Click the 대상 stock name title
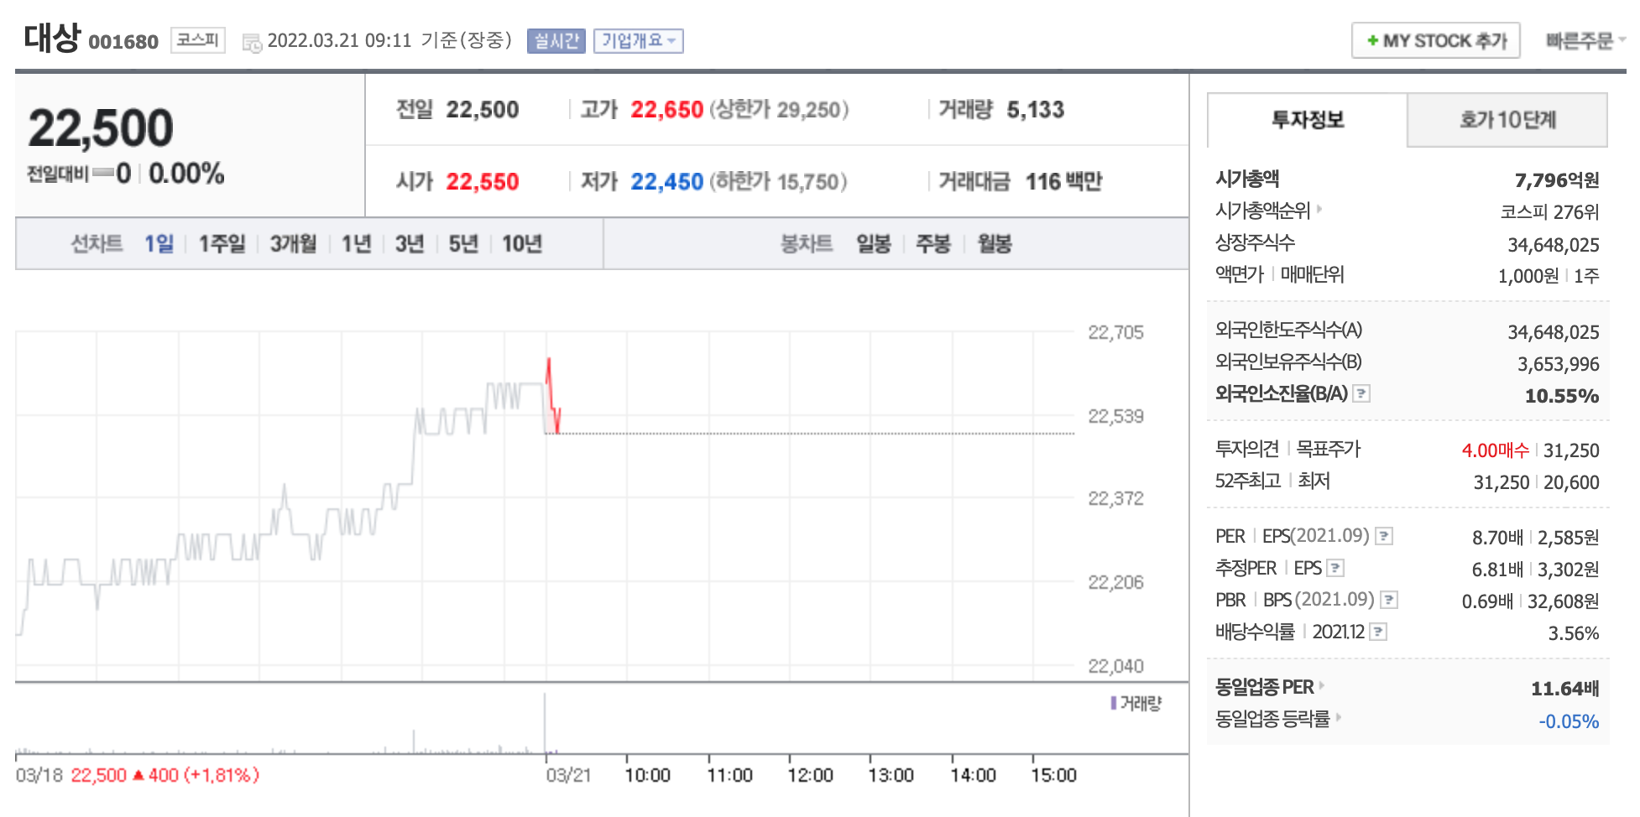The width and height of the screenshot is (1640, 817). [x=52, y=38]
